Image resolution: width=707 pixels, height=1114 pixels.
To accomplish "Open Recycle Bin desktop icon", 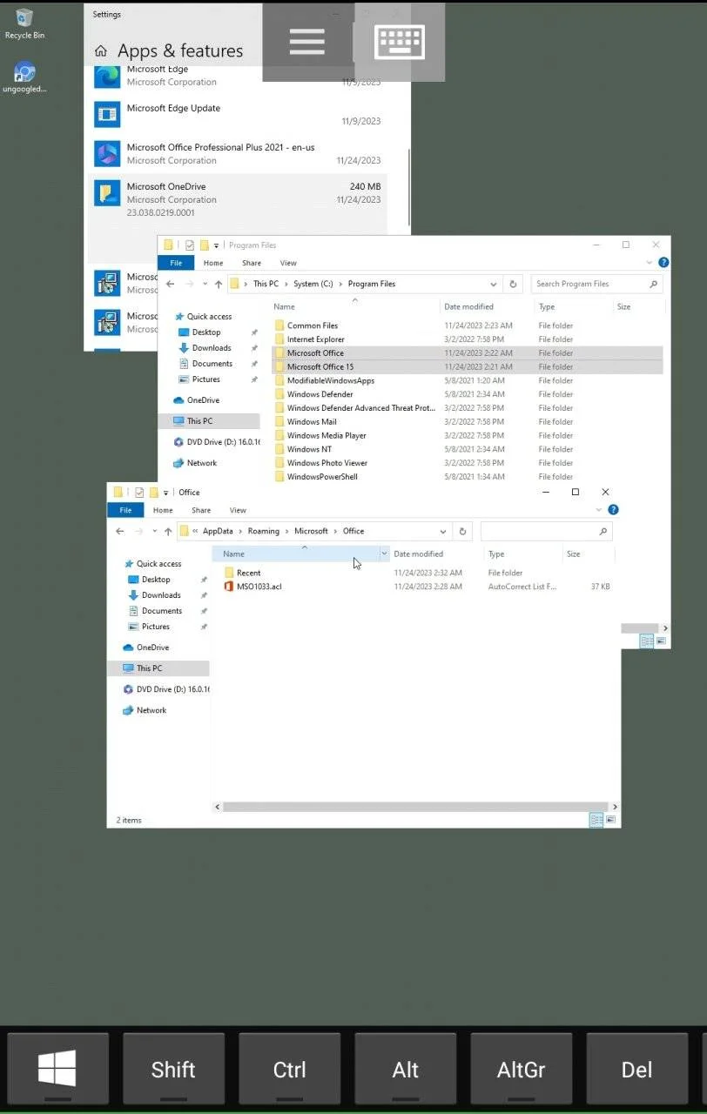I will click(x=24, y=23).
